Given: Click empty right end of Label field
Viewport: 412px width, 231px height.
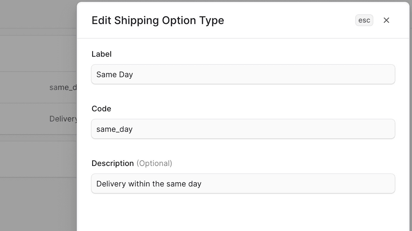Looking at the screenshot, I should click(357, 74).
